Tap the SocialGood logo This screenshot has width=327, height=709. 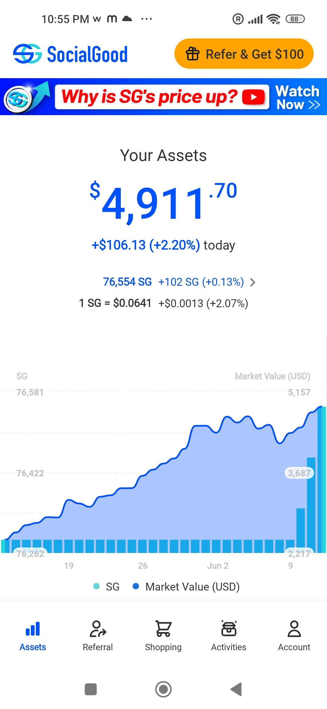click(x=70, y=54)
